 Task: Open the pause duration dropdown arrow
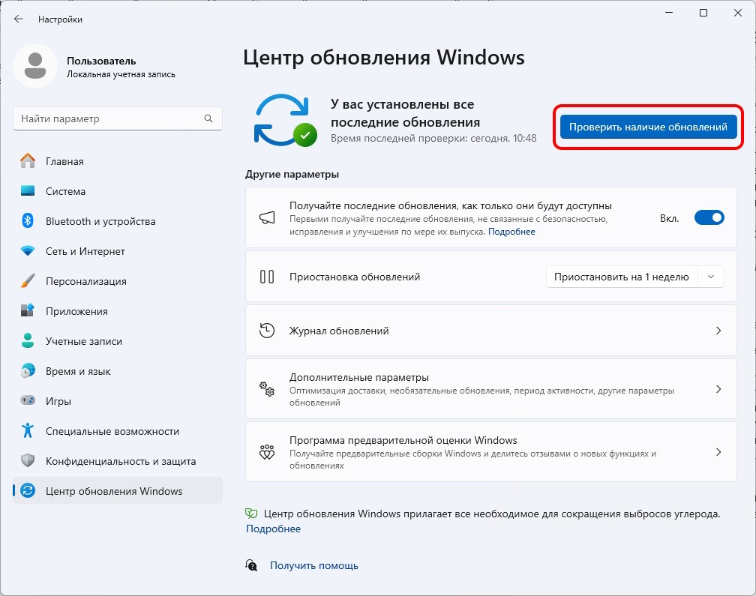point(711,277)
